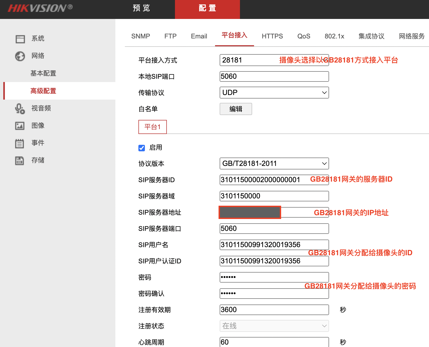Click the 密码 password field
Viewport: 429px width, 347px height.
tap(274, 277)
